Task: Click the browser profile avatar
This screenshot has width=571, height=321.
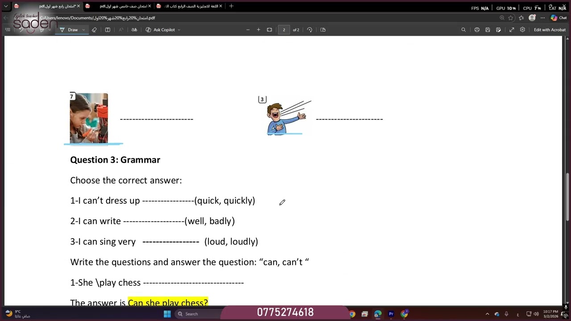Action: 532,18
